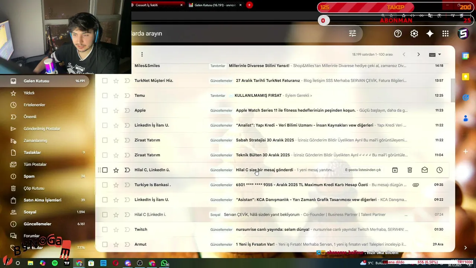This screenshot has width=476, height=268.
Task: Mark the Asistan KCA Danışmanlık email important
Action: pyautogui.click(x=127, y=200)
